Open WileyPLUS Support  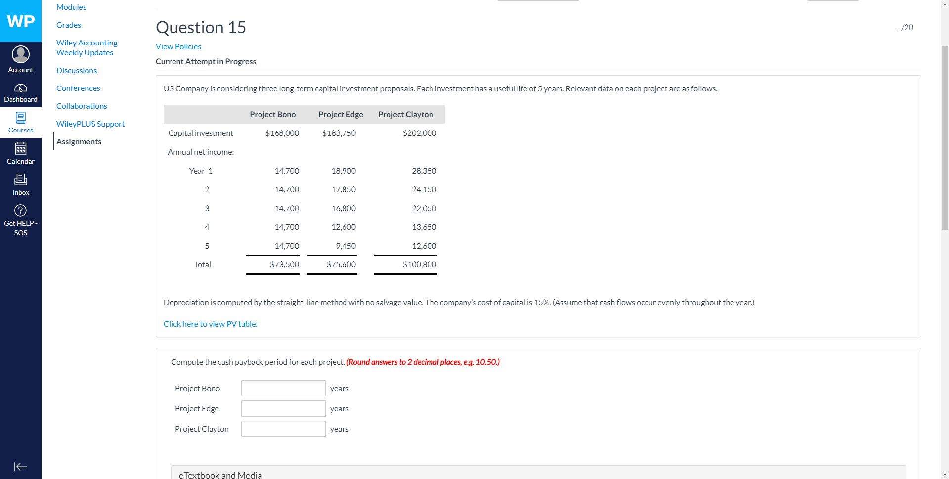pos(90,124)
